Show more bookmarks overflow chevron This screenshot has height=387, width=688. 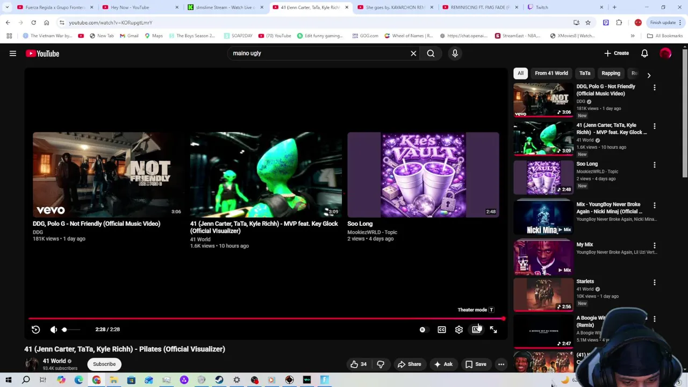pos(633,36)
